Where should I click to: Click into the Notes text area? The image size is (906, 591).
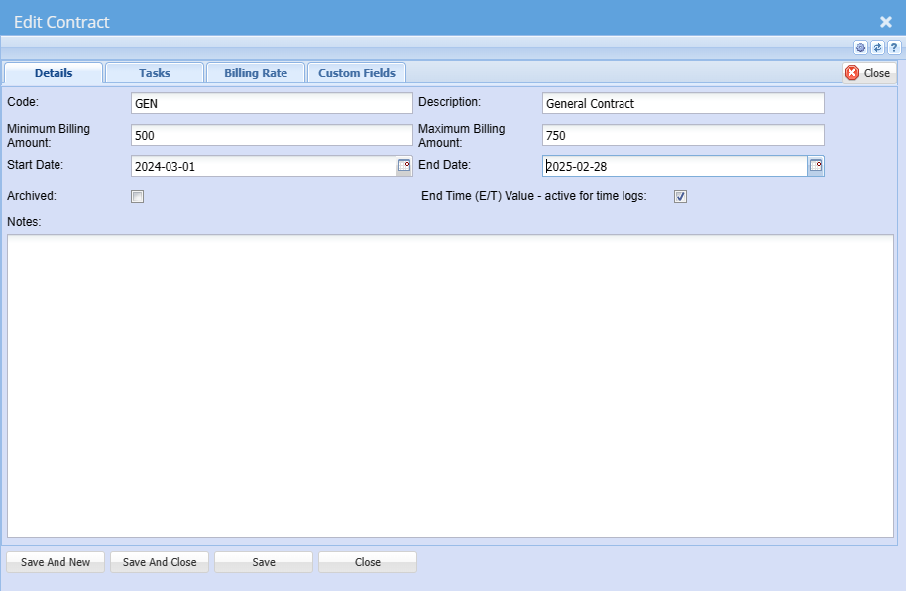450,387
